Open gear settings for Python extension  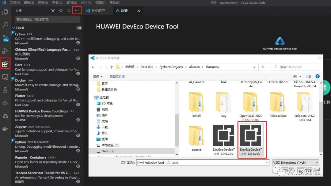pos(78,151)
